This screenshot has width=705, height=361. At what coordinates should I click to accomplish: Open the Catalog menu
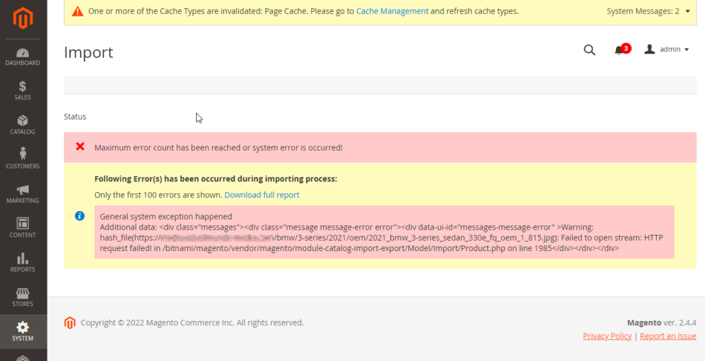pos(23,125)
